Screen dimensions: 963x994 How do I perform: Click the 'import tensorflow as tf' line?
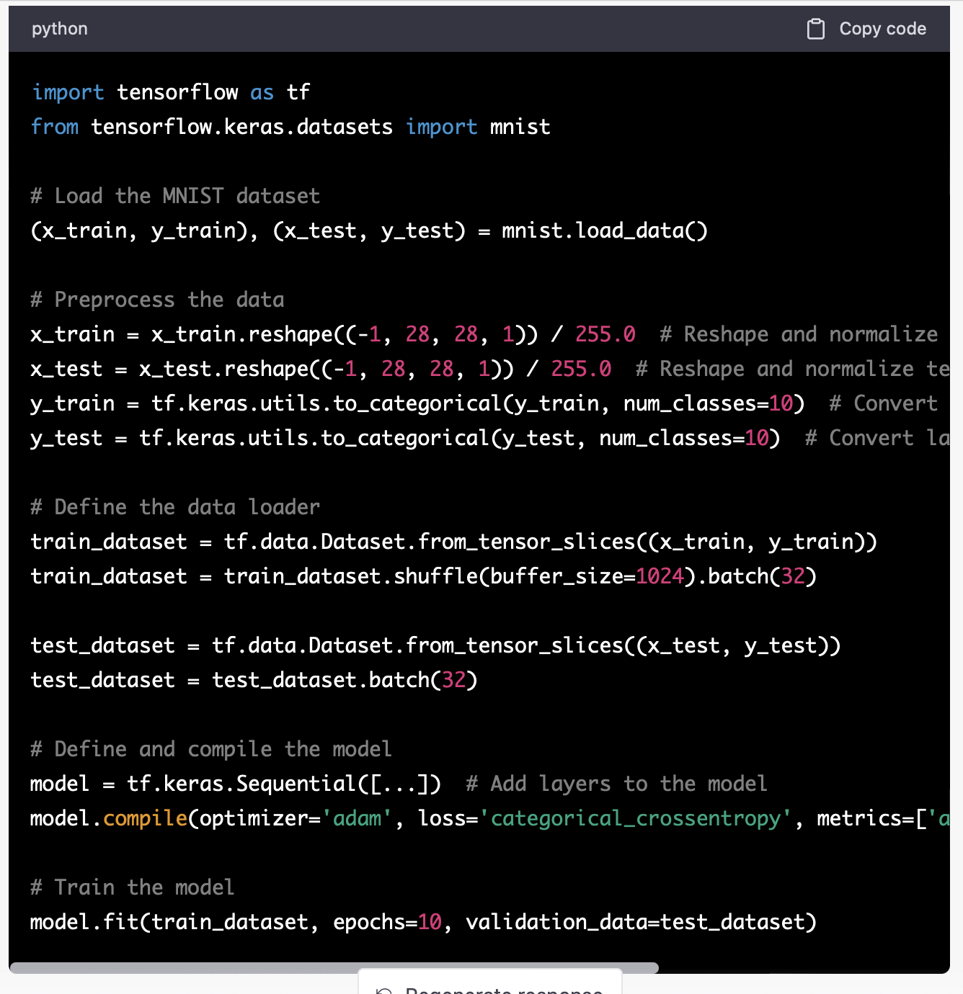pyautogui.click(x=171, y=92)
